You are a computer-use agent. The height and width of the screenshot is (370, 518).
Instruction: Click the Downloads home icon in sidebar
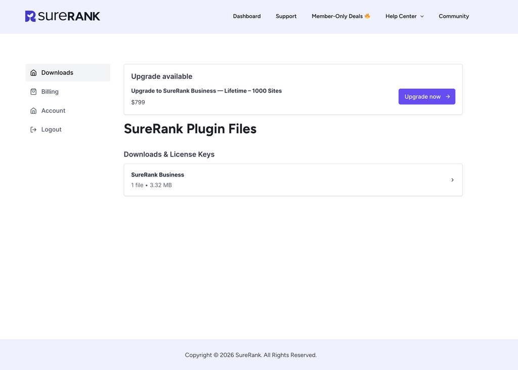(33, 73)
